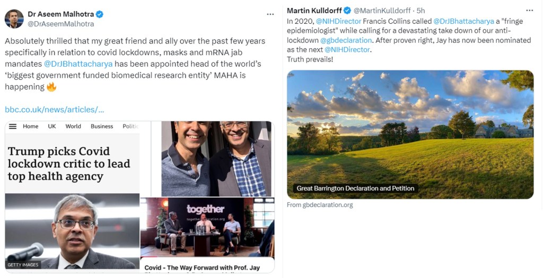
Task: Open the BBC hamburger menu icon
Action: (x=13, y=127)
